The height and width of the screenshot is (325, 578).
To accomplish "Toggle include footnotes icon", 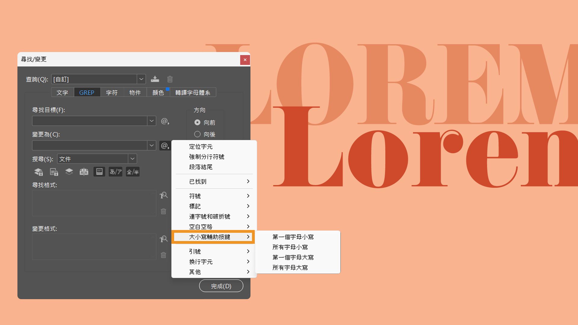I will (x=99, y=172).
